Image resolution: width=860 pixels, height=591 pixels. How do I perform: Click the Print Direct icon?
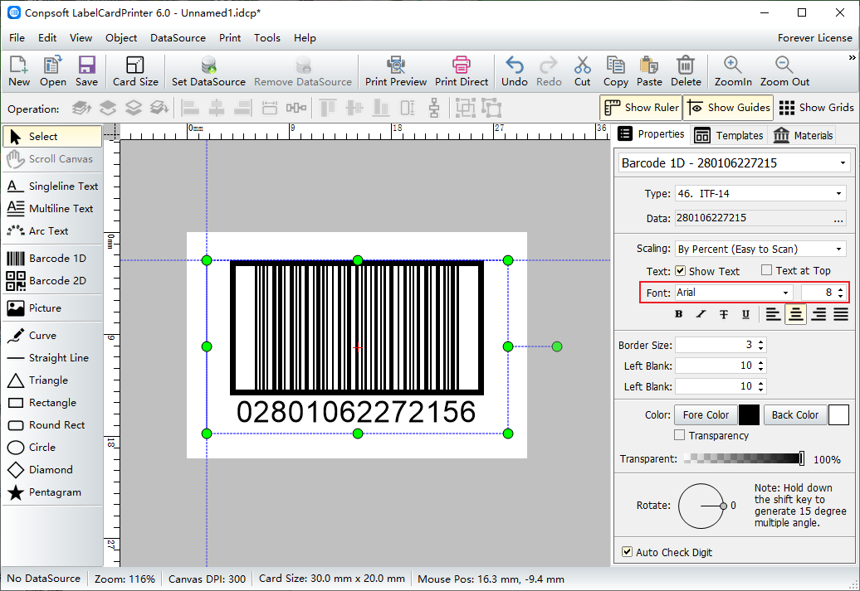pyautogui.click(x=462, y=70)
